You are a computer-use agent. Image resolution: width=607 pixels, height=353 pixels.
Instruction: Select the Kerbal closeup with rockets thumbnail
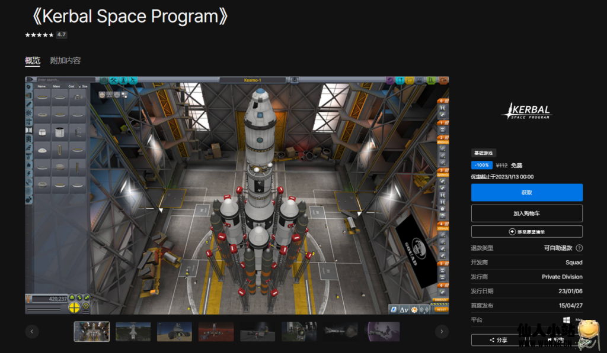coord(299,331)
